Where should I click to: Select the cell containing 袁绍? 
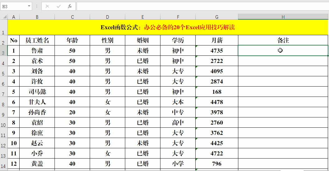tap(37, 122)
